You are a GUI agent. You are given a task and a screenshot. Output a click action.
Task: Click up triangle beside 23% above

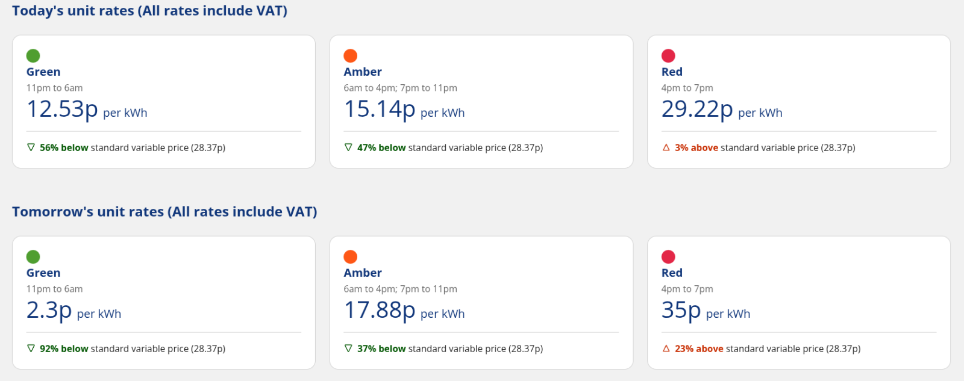[x=666, y=348]
